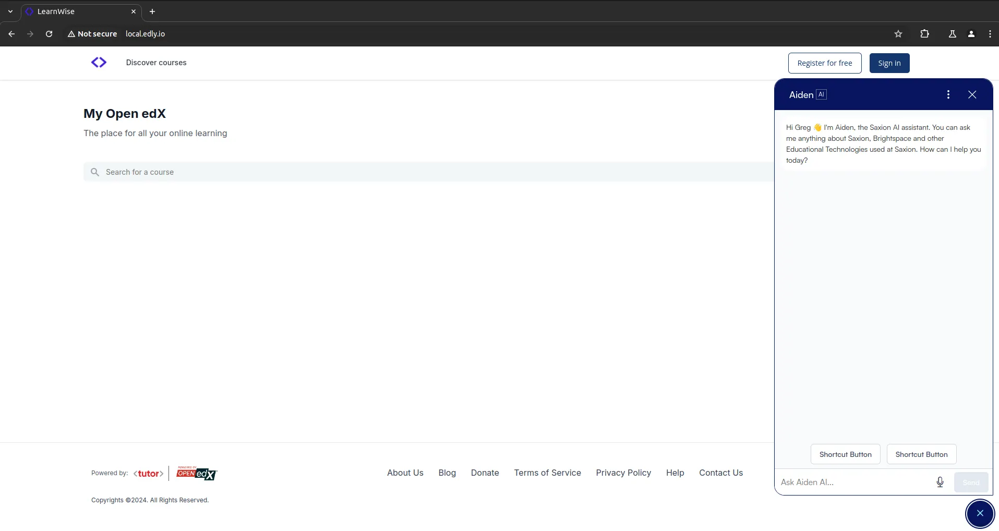Viewport: 999px width, 531px height.
Task: Open a new browser tab
Action: (x=152, y=11)
